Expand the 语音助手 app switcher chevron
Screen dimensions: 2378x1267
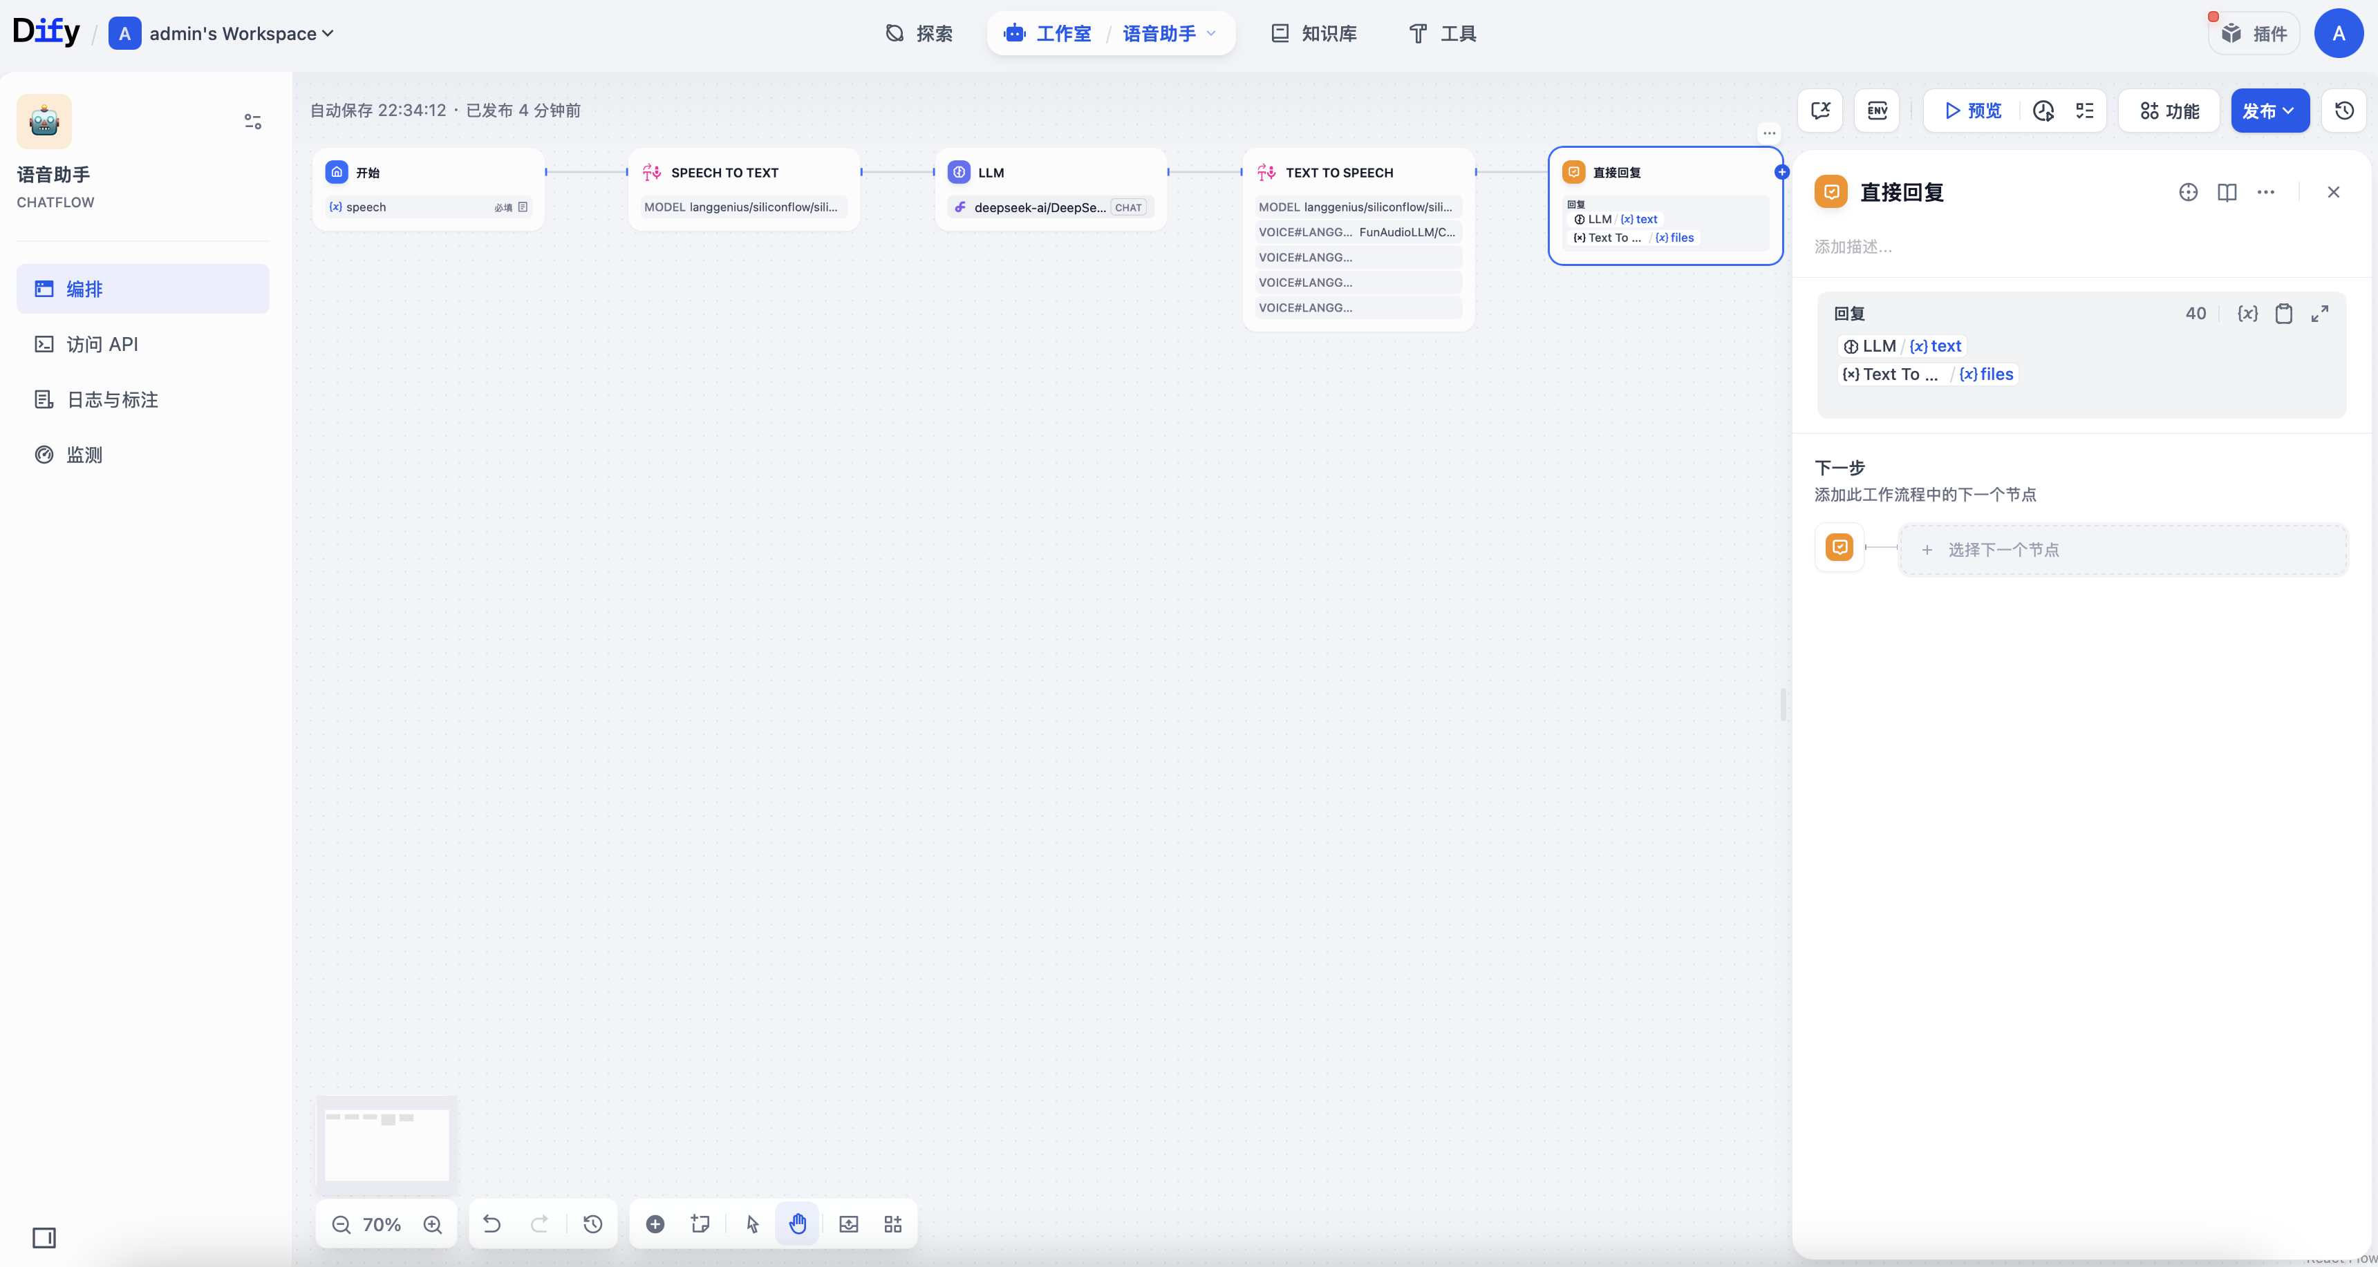[1211, 33]
